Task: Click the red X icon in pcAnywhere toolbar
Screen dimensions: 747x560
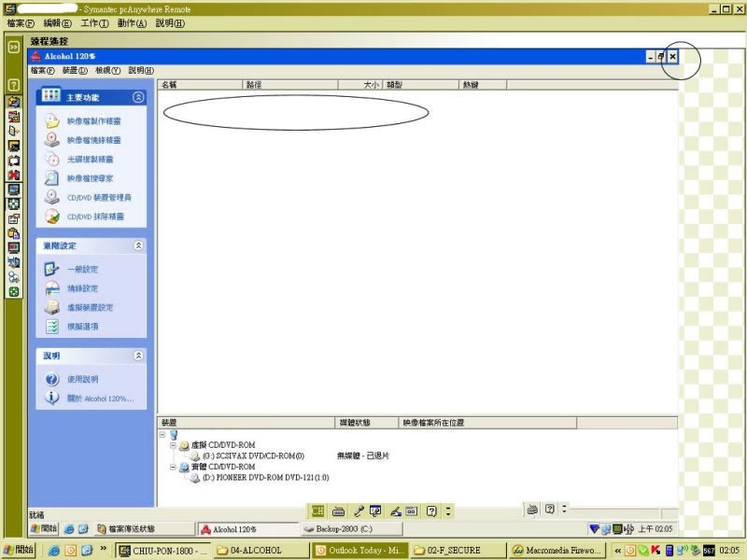Action: coord(14,175)
